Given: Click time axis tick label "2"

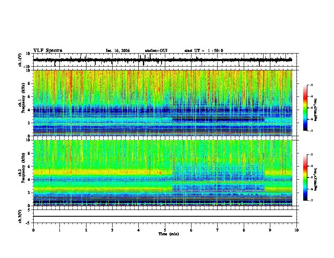Looking at the screenshot, I should [x=86, y=230].
